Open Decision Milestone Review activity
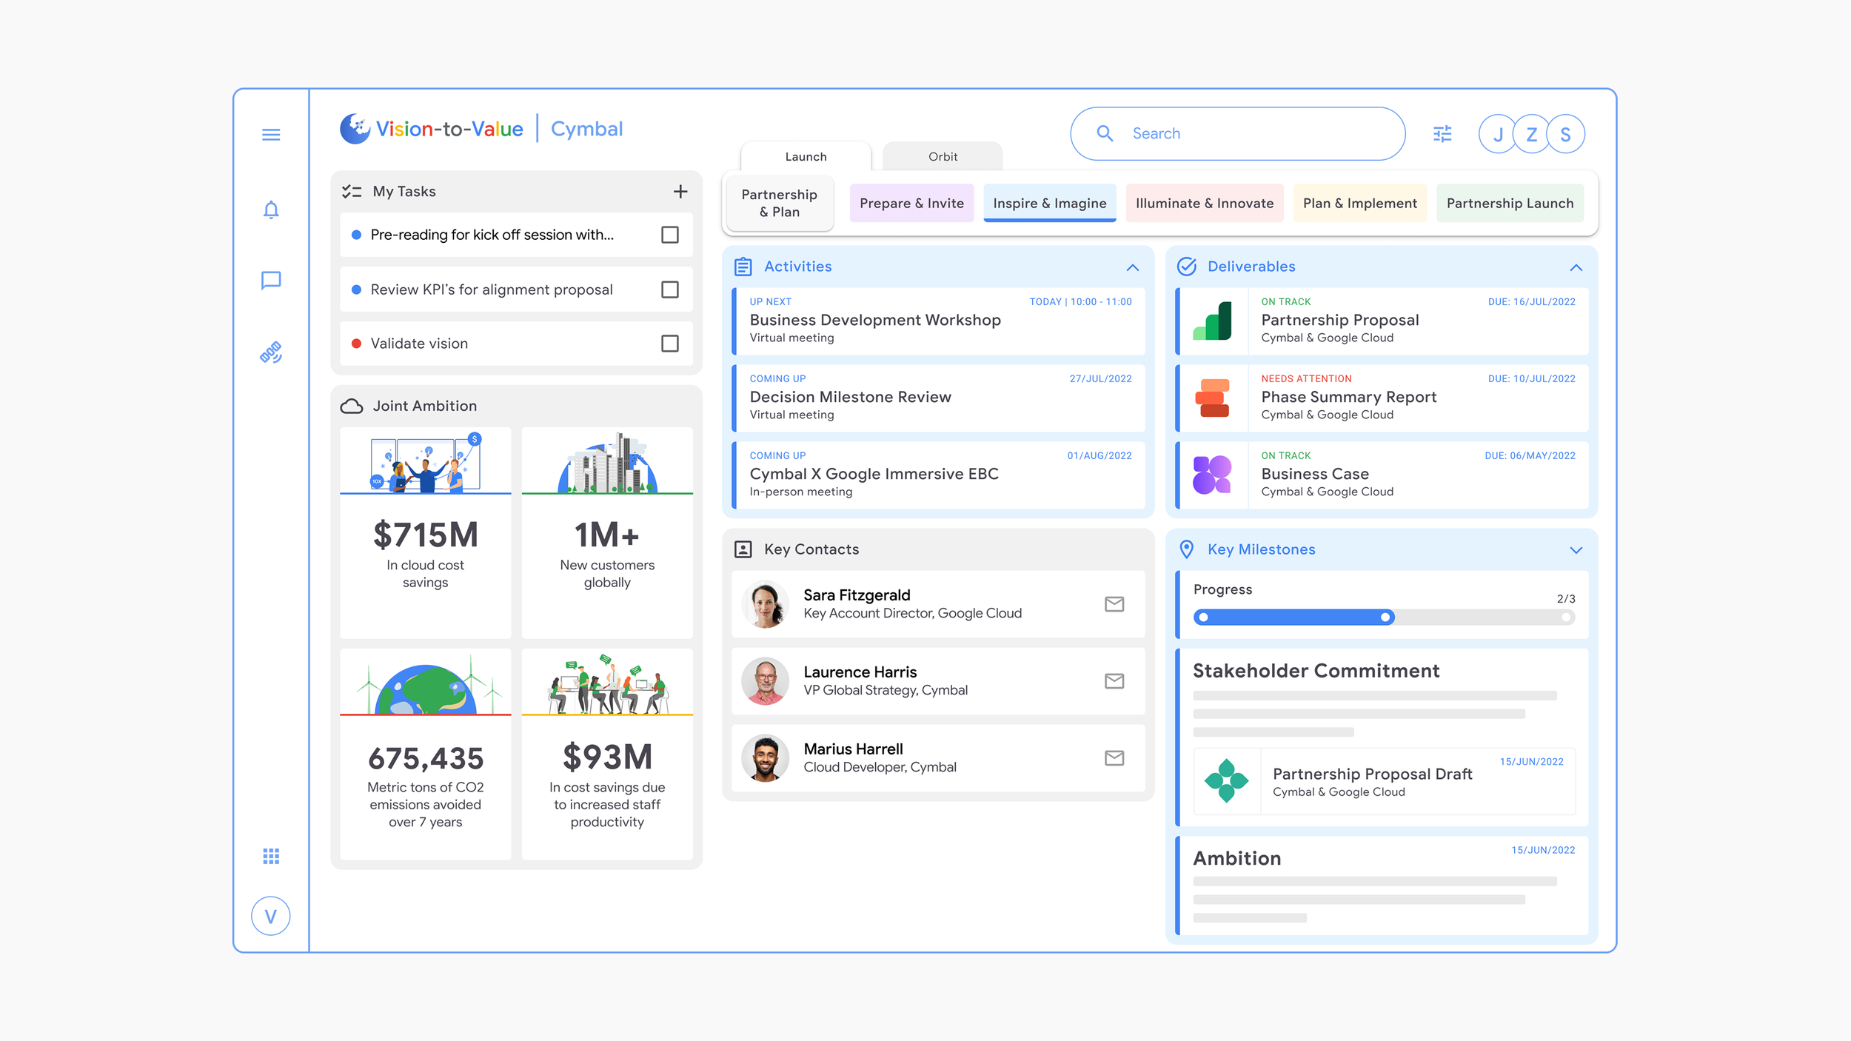 tap(938, 398)
